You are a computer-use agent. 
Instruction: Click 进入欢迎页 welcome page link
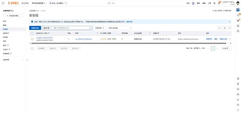pyautogui.click(x=217, y=11)
